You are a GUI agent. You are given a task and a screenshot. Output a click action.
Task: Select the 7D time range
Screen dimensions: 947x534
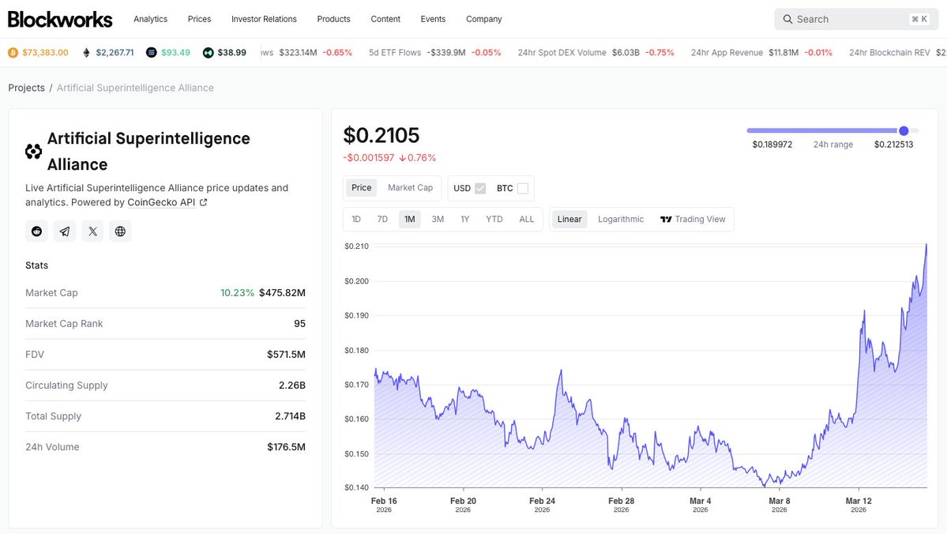point(382,220)
